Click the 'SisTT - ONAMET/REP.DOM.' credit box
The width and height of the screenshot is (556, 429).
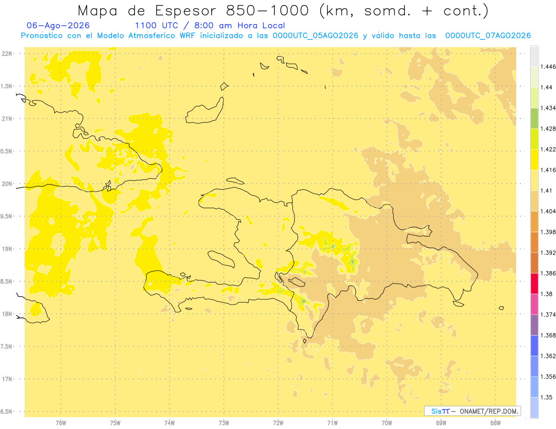pyautogui.click(x=473, y=411)
